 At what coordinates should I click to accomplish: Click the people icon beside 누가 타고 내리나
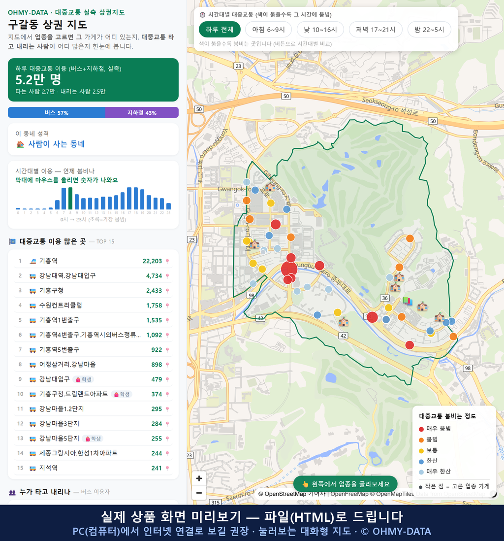coord(12,492)
